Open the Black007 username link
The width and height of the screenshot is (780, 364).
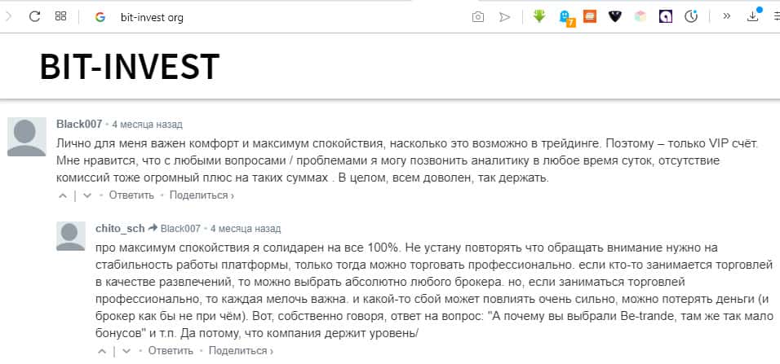click(x=79, y=124)
